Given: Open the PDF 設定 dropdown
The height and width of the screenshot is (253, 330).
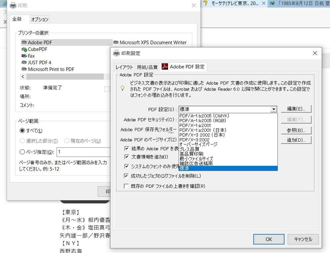Looking at the screenshot, I should pos(274,109).
